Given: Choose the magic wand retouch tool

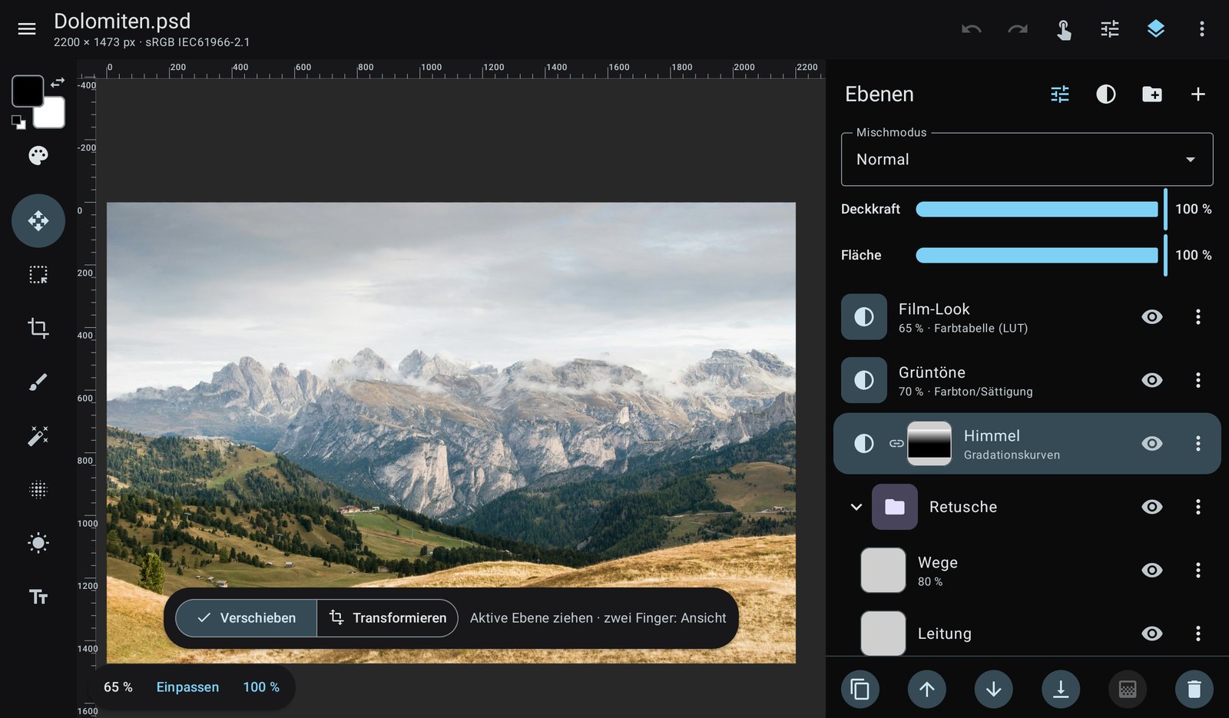Looking at the screenshot, I should coord(38,435).
